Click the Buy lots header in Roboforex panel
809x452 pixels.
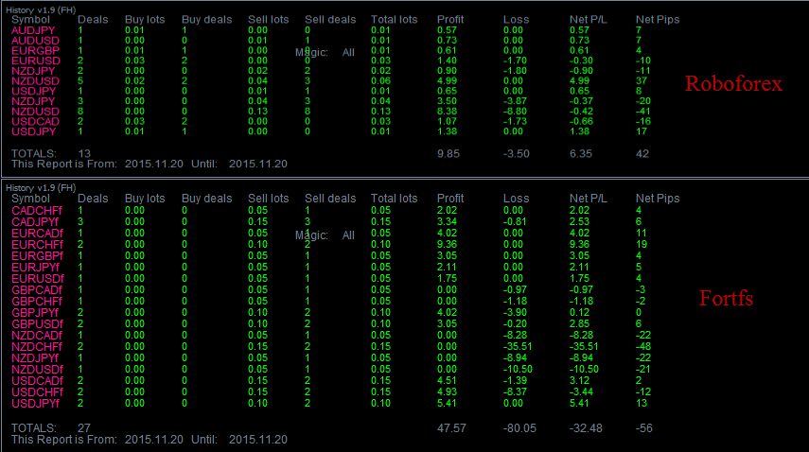pyautogui.click(x=145, y=20)
